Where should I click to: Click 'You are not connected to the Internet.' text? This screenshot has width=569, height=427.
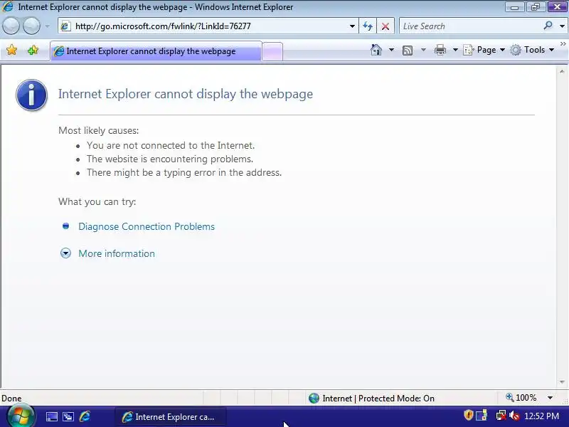(x=171, y=145)
